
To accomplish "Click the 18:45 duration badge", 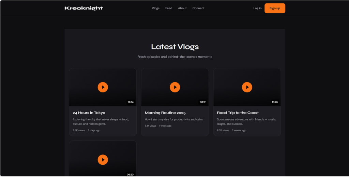I will coord(275,102).
